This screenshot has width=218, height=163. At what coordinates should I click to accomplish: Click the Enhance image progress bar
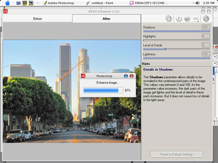click(103, 90)
